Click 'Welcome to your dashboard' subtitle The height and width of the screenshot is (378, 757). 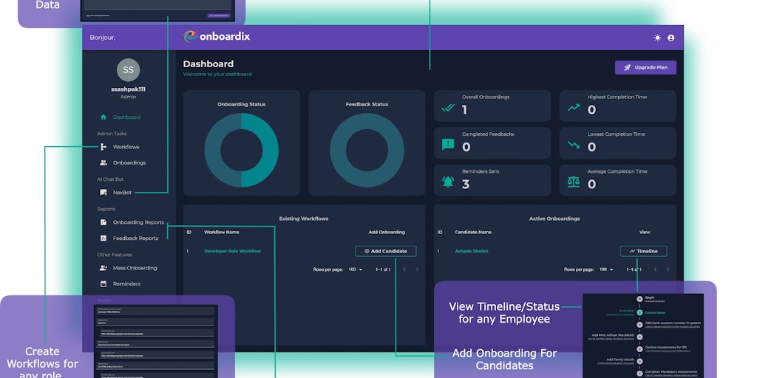(217, 75)
